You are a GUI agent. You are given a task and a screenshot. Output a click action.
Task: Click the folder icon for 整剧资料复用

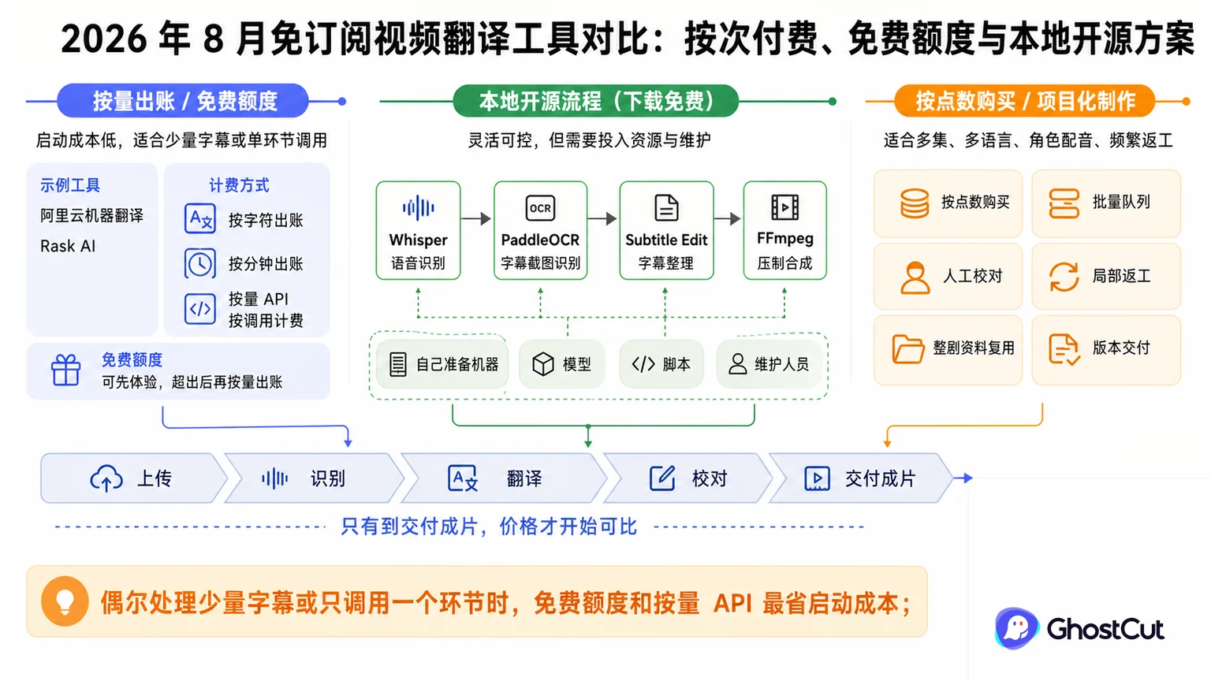click(908, 348)
